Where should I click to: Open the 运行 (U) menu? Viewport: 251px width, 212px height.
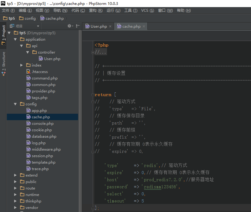click(x=113, y=10)
